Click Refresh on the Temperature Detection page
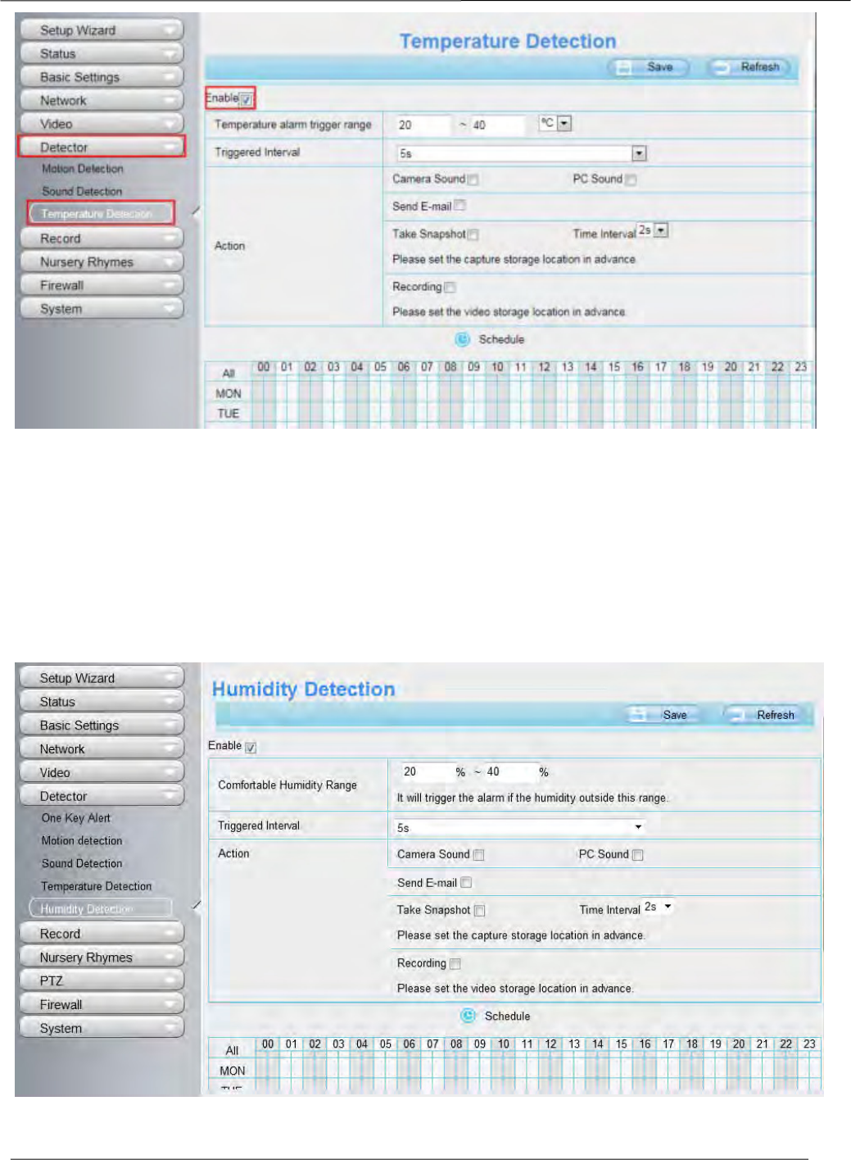The height and width of the screenshot is (1160, 851). coord(749,67)
